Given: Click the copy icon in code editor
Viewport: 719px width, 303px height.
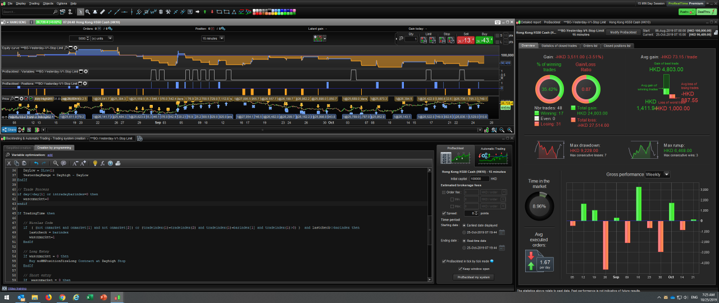Looking at the screenshot, I should pyautogui.click(x=16, y=163).
